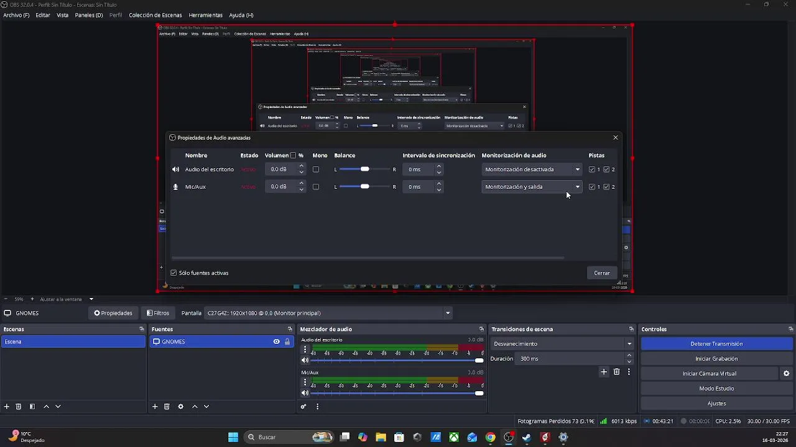The height and width of the screenshot is (447, 796).
Task: Hide GNOMES source with eye icon
Action: [276, 341]
